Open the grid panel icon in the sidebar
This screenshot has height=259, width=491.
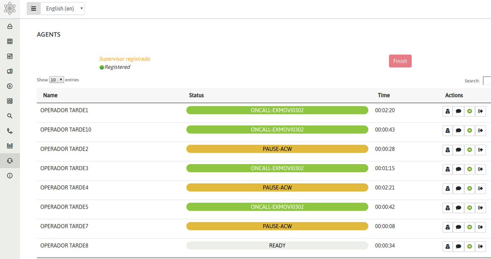coord(10,41)
